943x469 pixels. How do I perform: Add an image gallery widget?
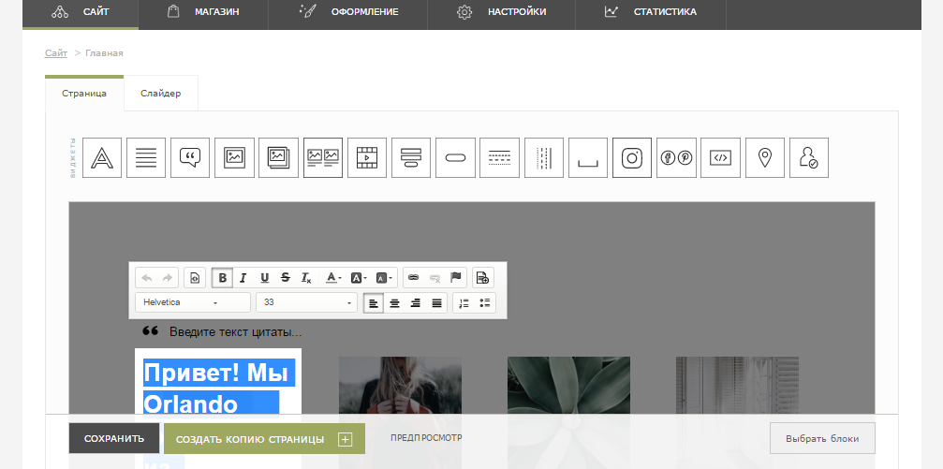pos(278,157)
